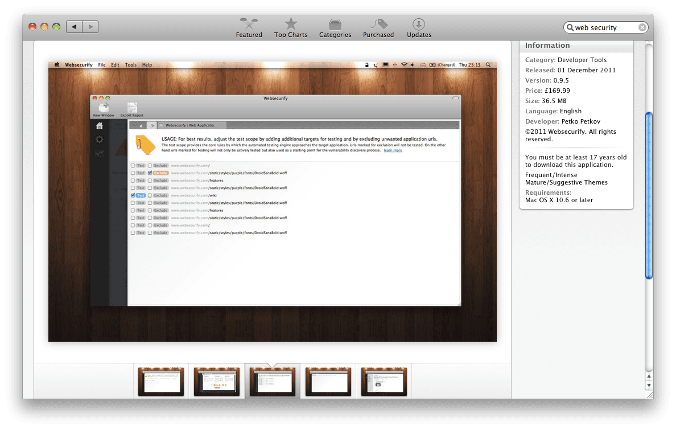The width and height of the screenshot is (676, 430).
Task: Open the 'File' menu in the preview
Action: pyautogui.click(x=102, y=65)
